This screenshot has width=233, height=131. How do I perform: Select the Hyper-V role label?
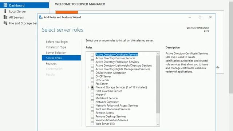click(100, 95)
